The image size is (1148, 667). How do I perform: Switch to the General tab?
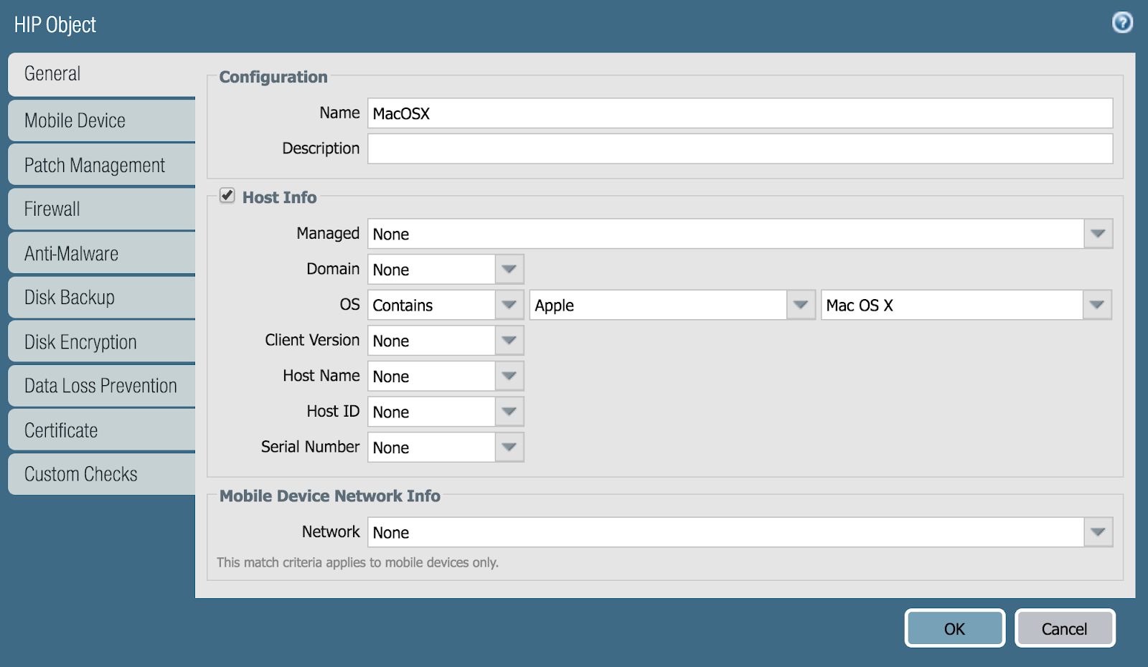coord(102,74)
